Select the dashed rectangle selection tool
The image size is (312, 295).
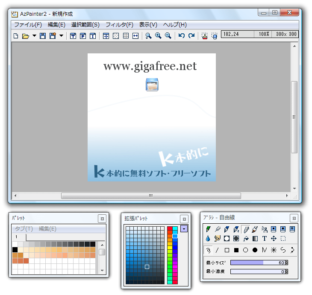[x=283, y=238]
